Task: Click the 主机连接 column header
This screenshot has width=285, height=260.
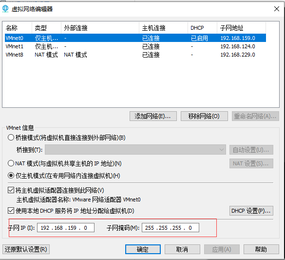Action: pyautogui.click(x=163, y=28)
